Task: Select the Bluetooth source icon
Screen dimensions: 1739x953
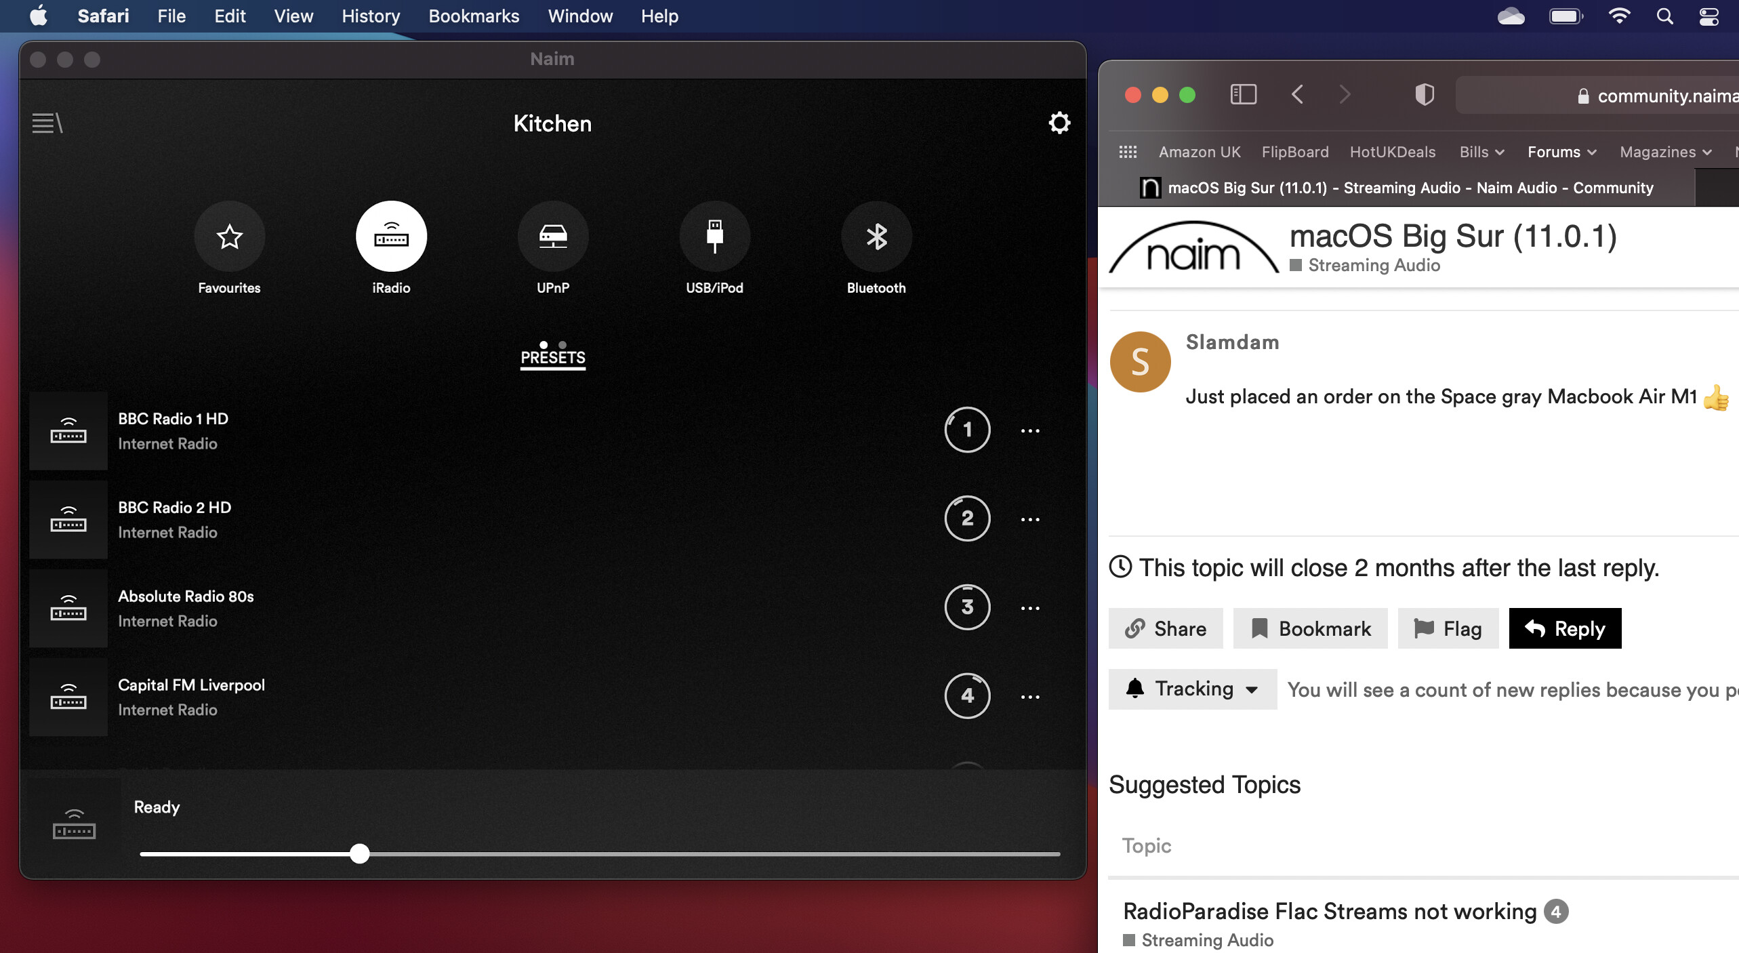Action: [x=876, y=237]
